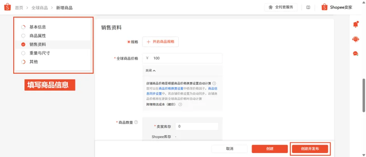Click Shopee卖家 logo icon at top right

point(324,7)
